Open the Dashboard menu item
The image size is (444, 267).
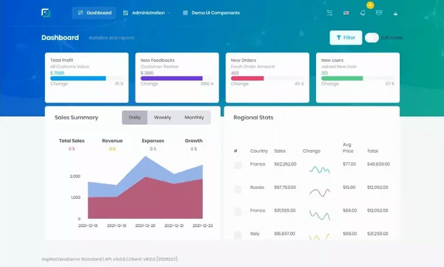(x=94, y=13)
